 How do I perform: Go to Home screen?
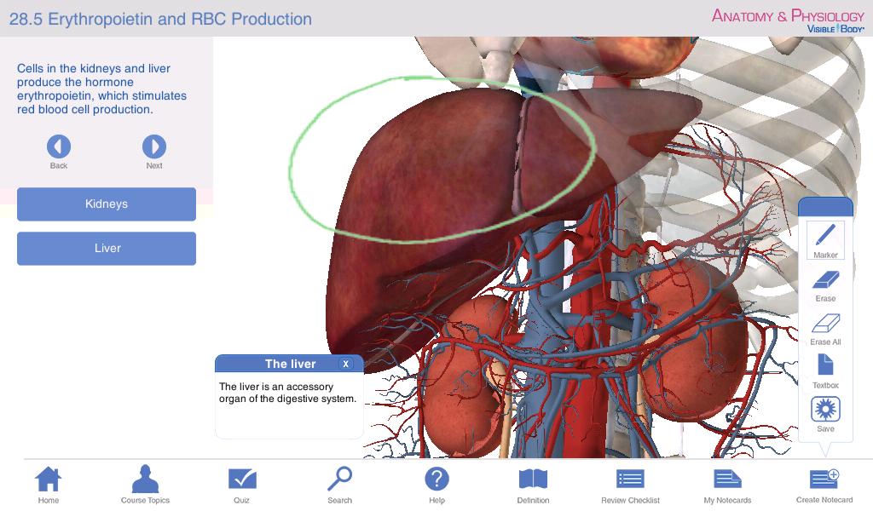pyautogui.click(x=49, y=485)
